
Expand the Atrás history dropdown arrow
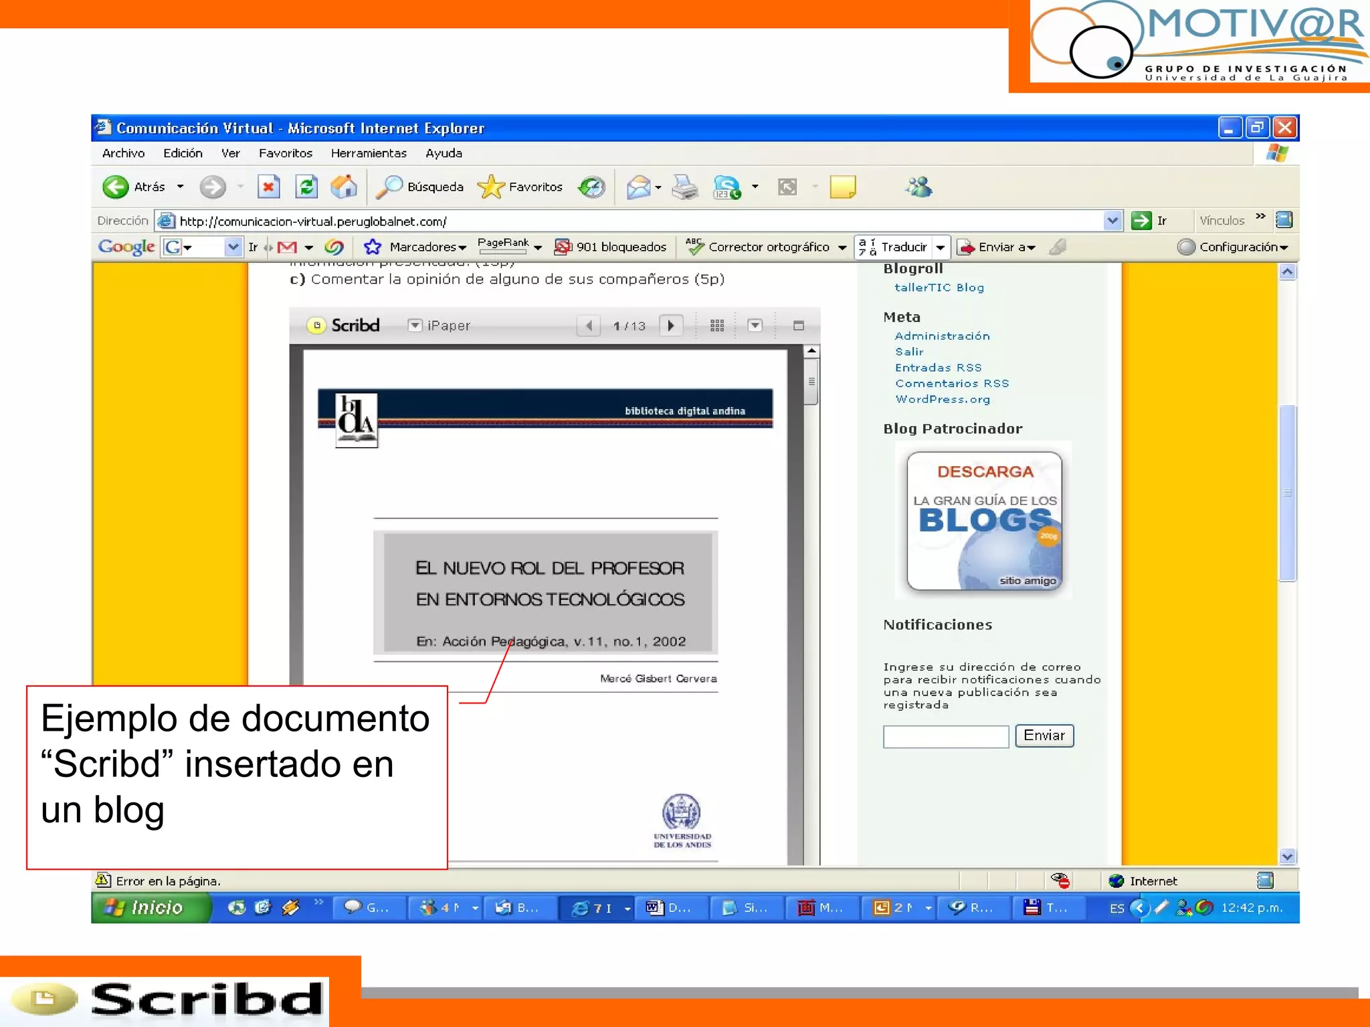pos(181,187)
